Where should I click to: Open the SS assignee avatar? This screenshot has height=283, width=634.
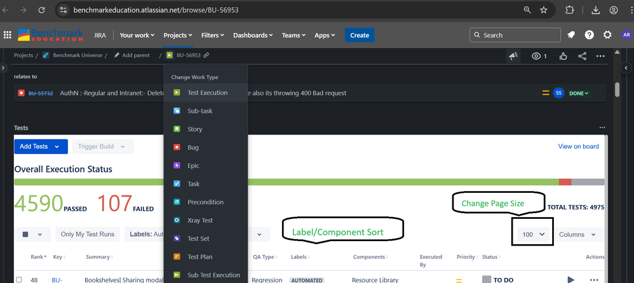click(x=559, y=93)
